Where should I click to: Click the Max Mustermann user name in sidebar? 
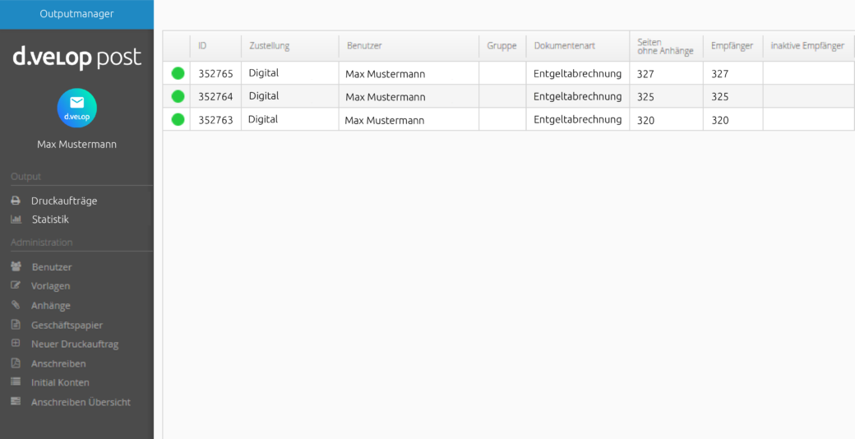pos(77,145)
